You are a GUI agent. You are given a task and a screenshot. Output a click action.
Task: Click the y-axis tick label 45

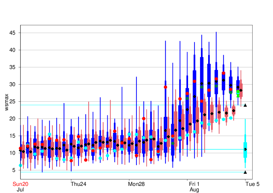click(12, 33)
